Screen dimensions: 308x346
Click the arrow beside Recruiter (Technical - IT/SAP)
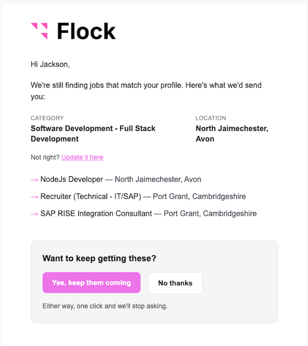point(34,197)
